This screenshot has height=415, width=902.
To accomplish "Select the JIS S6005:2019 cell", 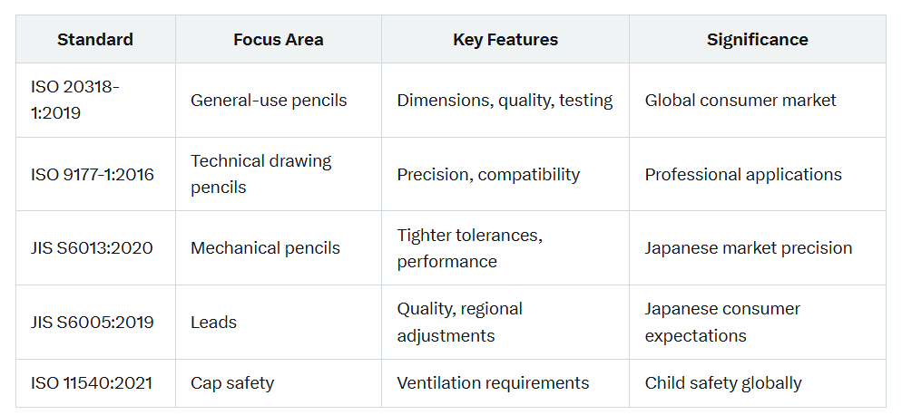I will (x=95, y=322).
